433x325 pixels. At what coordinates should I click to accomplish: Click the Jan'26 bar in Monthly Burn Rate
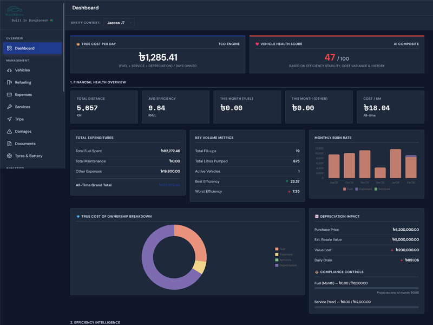(x=396, y=162)
